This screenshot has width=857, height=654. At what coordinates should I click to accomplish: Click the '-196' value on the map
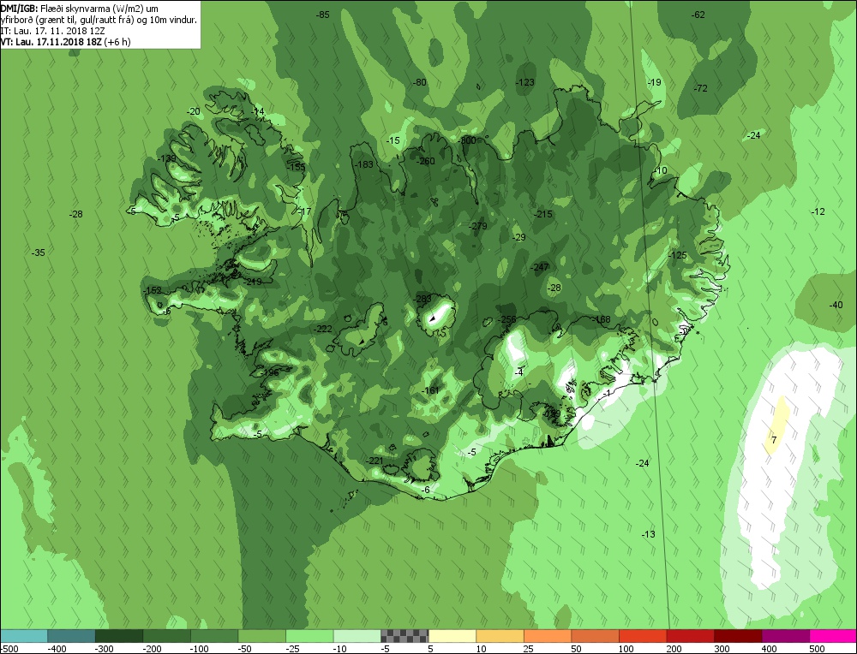click(x=269, y=373)
